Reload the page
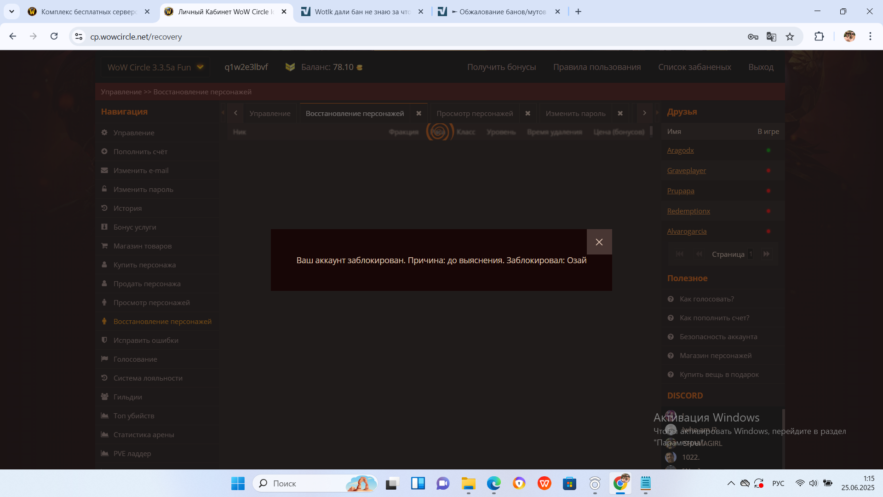883x497 pixels. [54, 36]
